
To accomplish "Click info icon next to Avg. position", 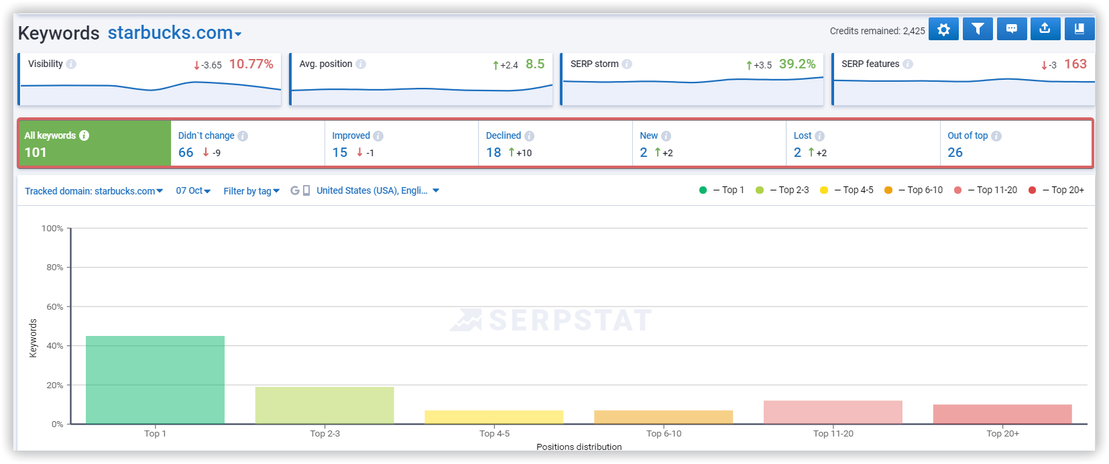I will pos(361,64).
